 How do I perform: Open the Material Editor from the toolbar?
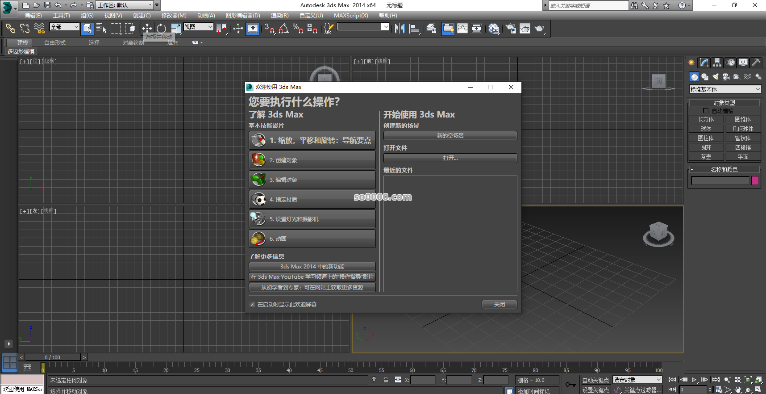pos(493,29)
